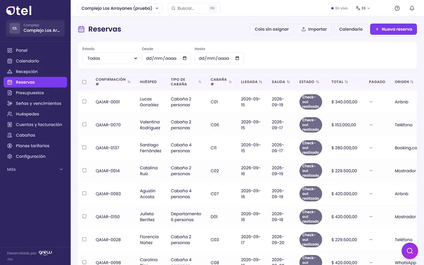Sort by Total column
The width and height of the screenshot is (424, 265).
click(346, 82)
